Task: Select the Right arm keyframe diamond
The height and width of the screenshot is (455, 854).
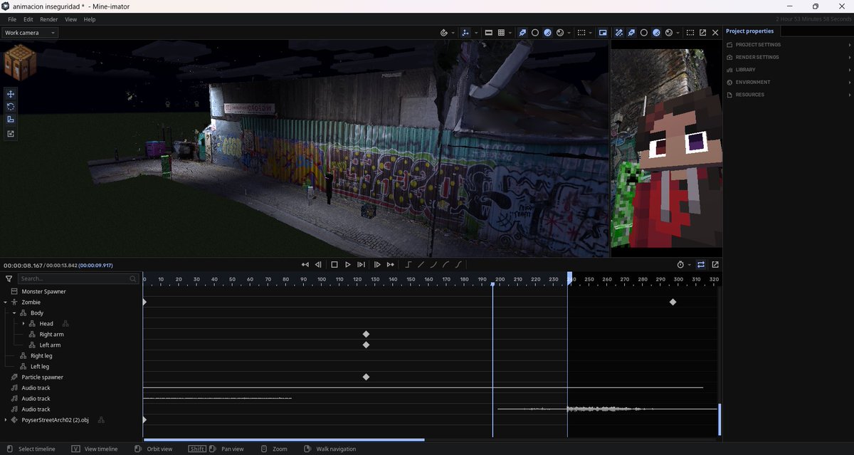Action: [366, 334]
